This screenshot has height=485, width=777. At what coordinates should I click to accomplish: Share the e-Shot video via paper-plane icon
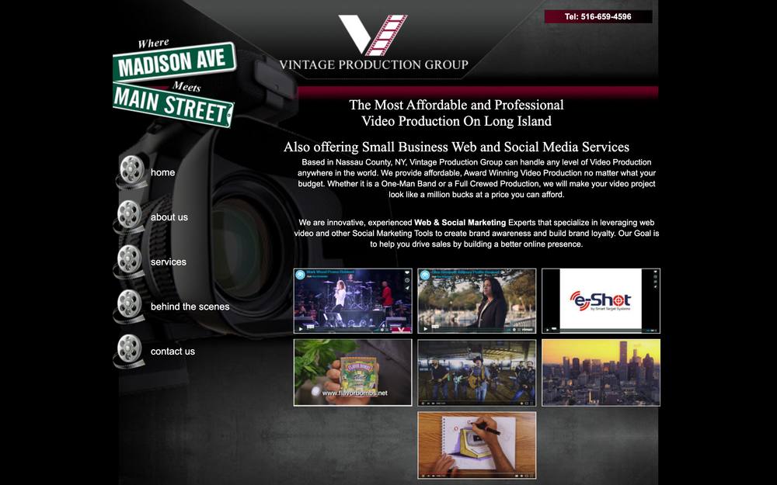(655, 287)
